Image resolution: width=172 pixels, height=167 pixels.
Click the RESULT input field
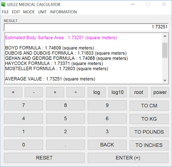pos(86,27)
